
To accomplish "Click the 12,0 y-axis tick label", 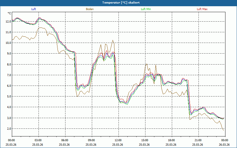I will tap(8, 21).
